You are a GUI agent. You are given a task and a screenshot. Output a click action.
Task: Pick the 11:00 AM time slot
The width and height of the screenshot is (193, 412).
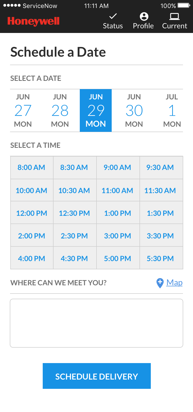[x=117, y=191]
